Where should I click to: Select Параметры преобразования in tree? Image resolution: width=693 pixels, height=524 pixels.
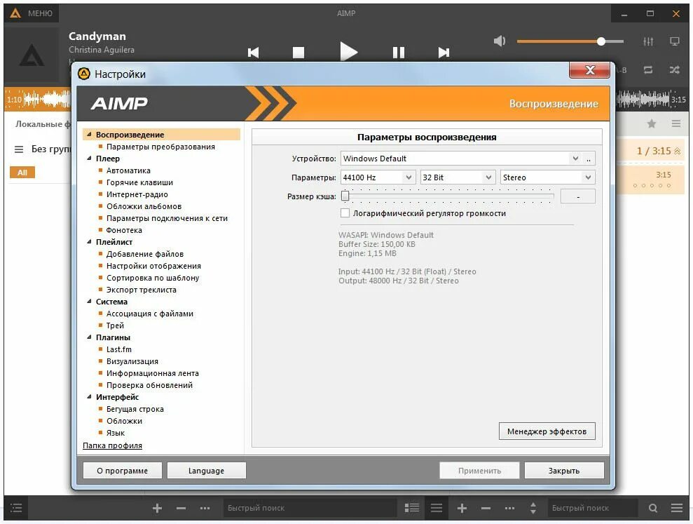point(160,147)
